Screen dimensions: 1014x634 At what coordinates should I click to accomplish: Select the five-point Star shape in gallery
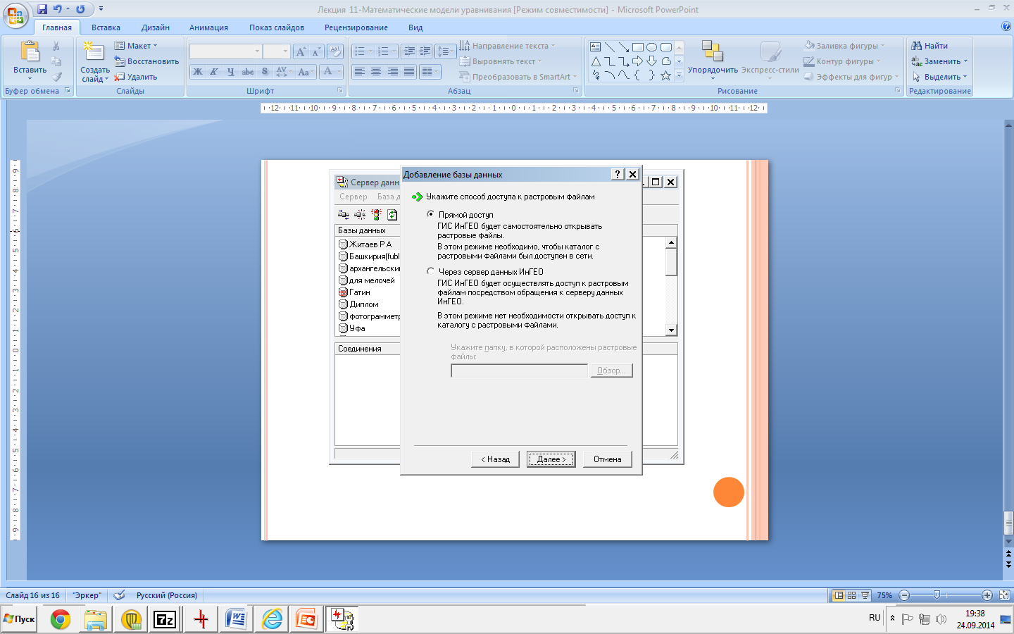click(665, 75)
